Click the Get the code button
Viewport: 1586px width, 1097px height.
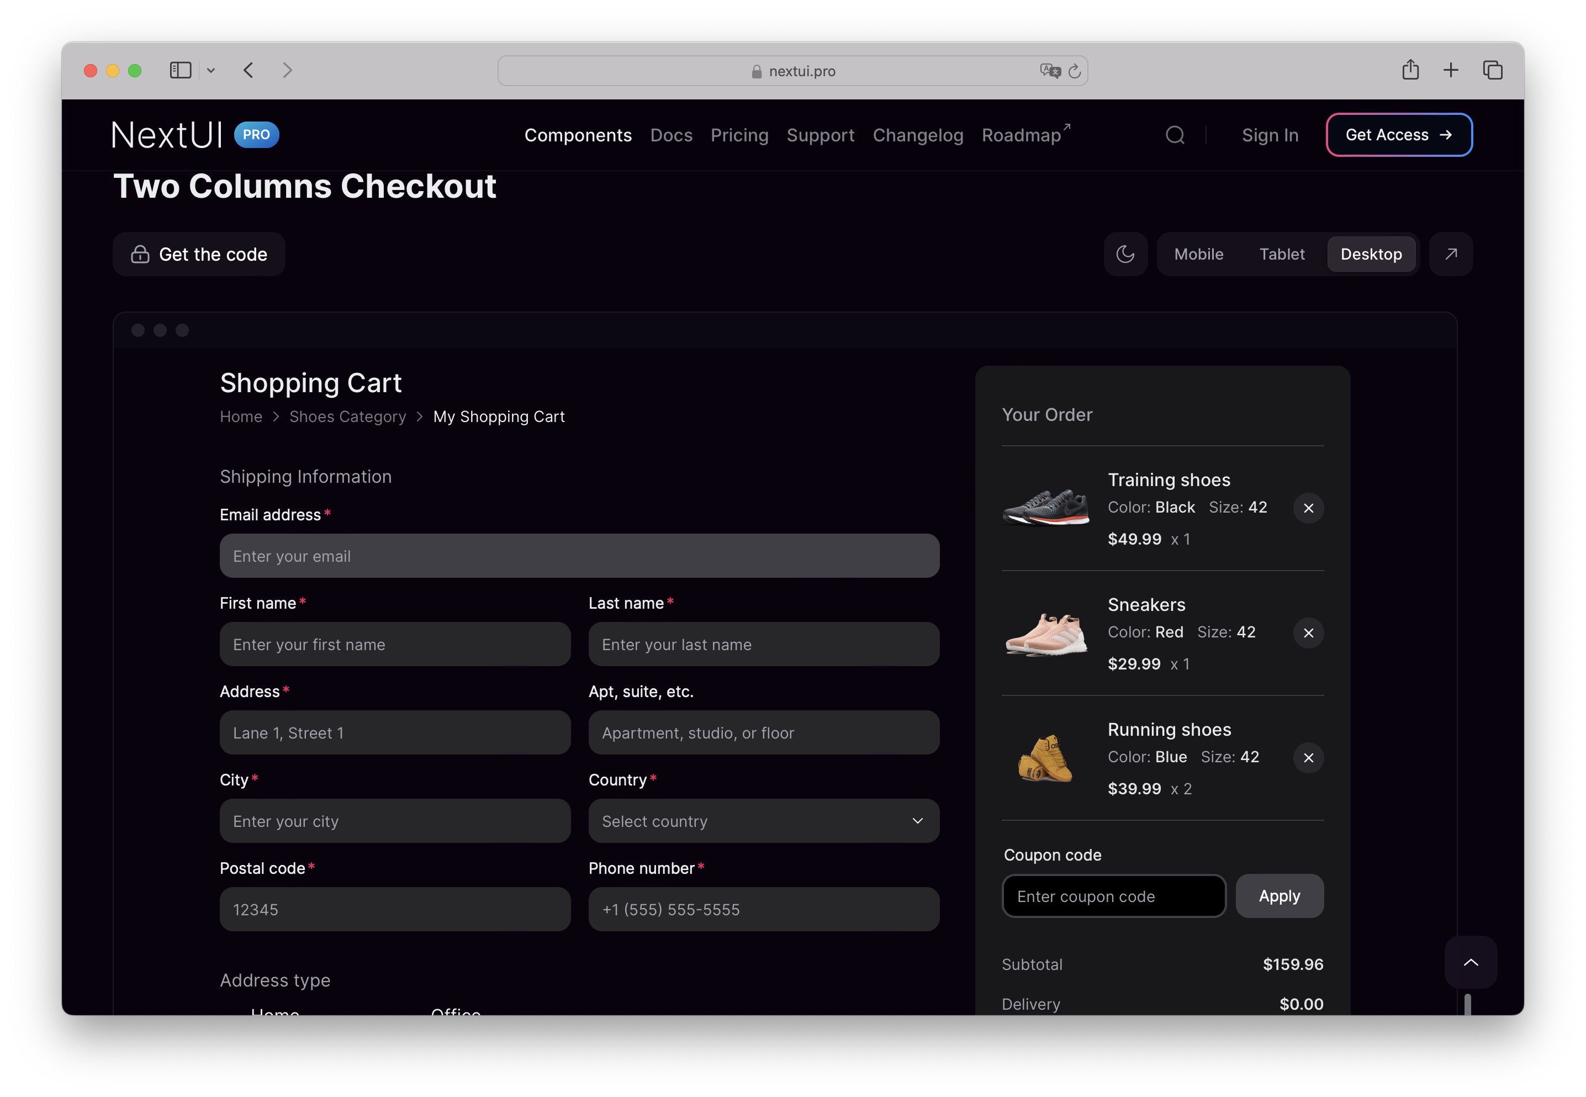(199, 254)
